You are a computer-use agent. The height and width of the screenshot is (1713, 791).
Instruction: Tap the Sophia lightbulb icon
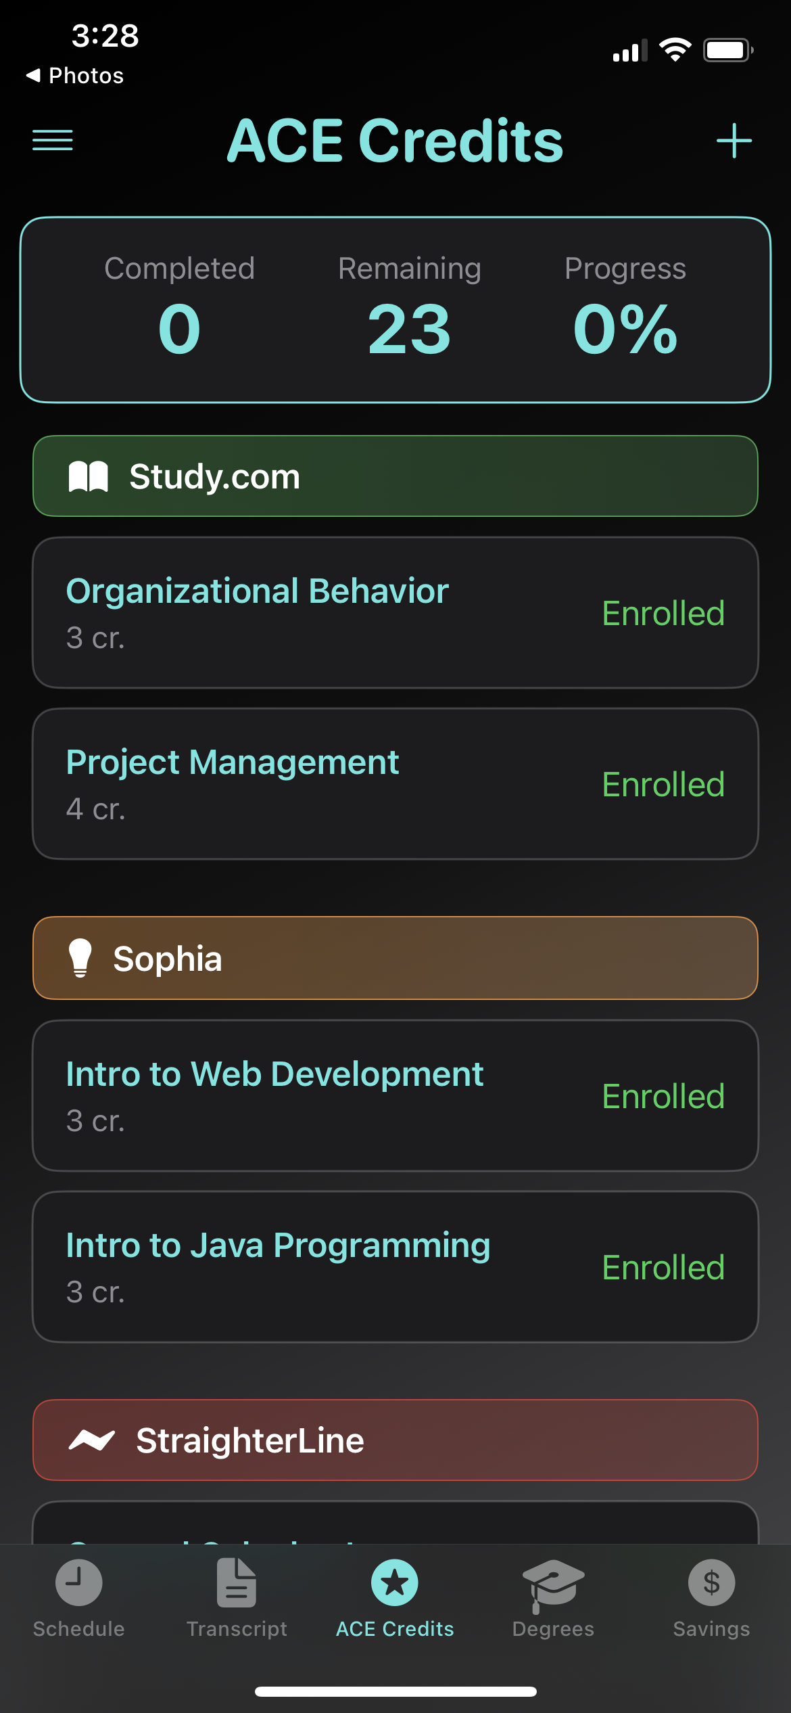coord(80,958)
